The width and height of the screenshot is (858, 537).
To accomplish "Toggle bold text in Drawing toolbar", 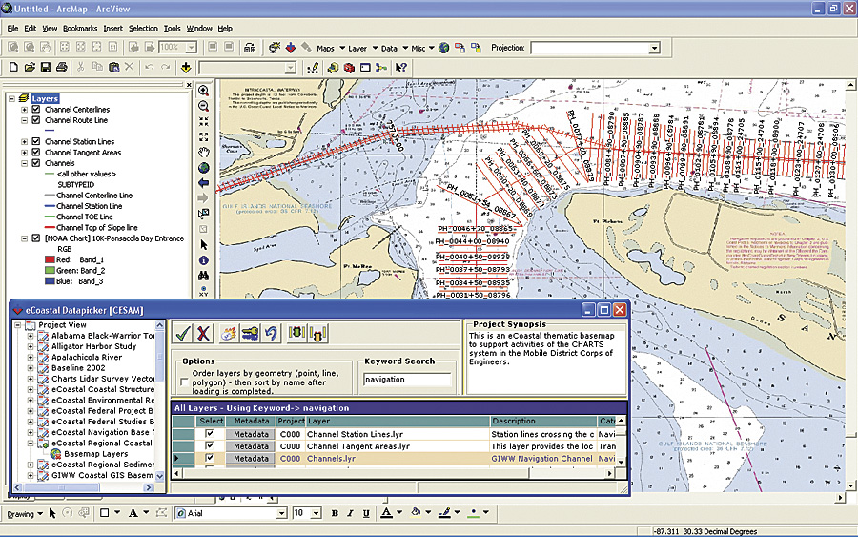I will (x=335, y=513).
